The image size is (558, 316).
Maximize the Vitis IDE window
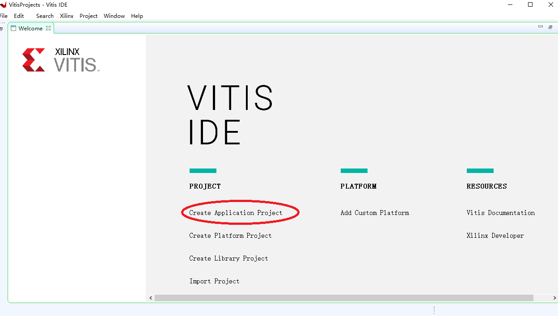point(530,5)
